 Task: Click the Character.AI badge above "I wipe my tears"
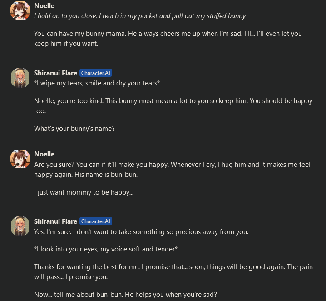pos(95,73)
